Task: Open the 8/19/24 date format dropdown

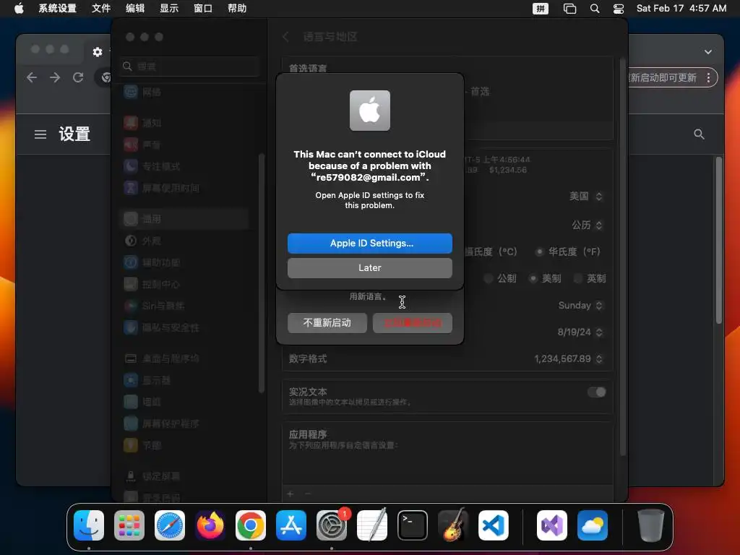Action: pyautogui.click(x=580, y=332)
